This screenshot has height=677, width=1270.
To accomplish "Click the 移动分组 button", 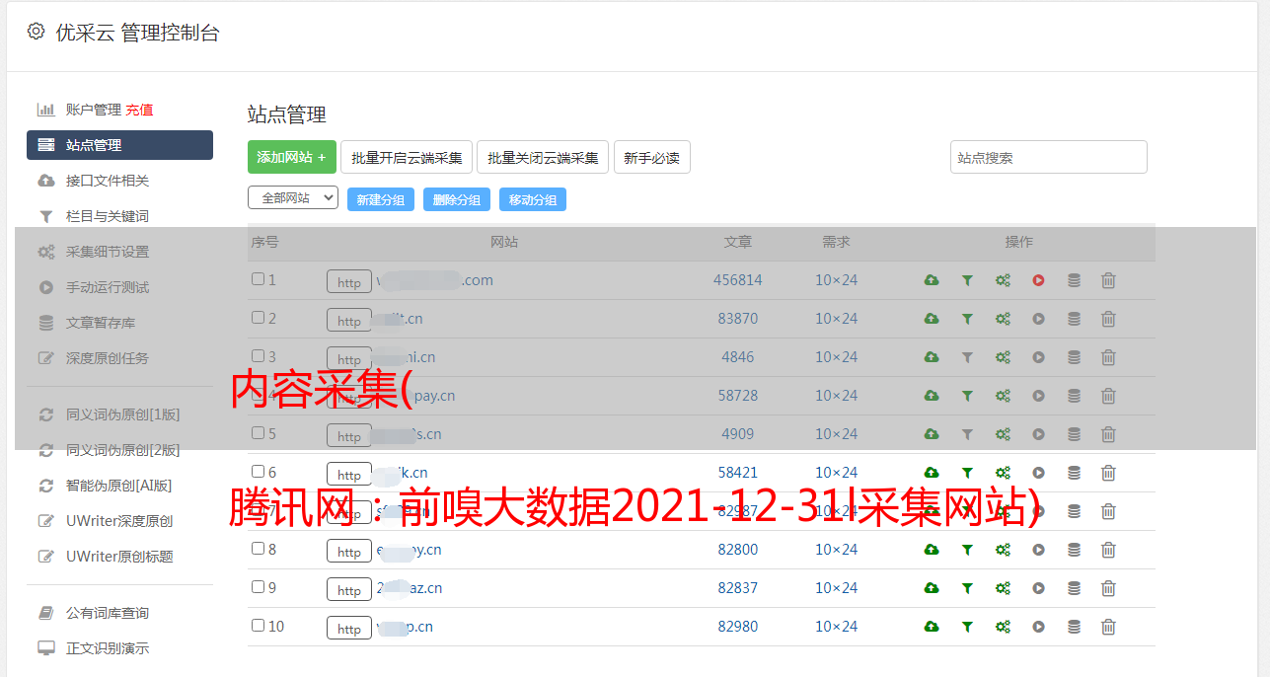I will pos(533,199).
